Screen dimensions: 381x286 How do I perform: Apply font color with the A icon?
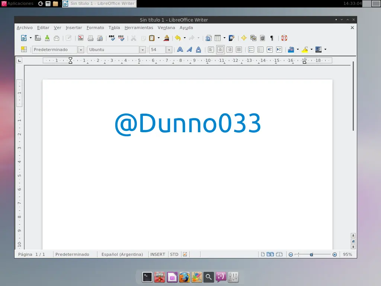click(291, 50)
